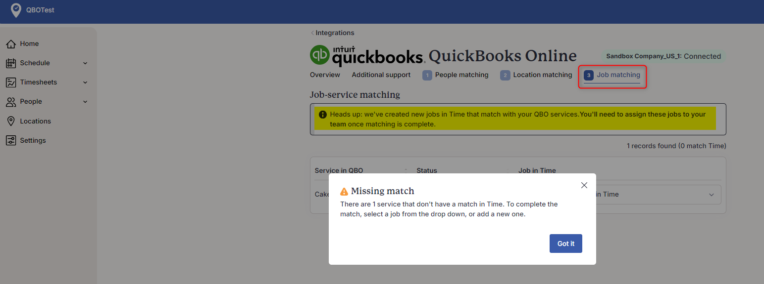Image resolution: width=764 pixels, height=284 pixels.
Task: Click the Schedule calendar icon
Action: (x=11, y=63)
